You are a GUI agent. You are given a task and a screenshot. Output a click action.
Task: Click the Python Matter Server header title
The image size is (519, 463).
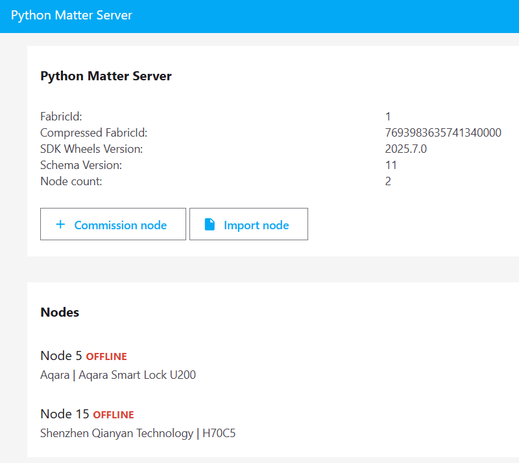71,16
